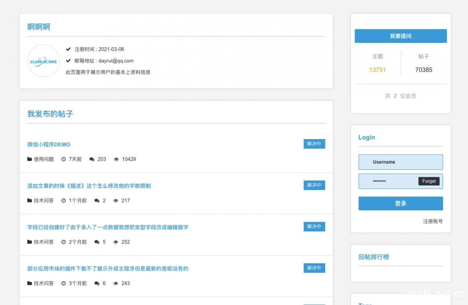Click clock icon next to 7天前
468x305 pixels.
click(64, 159)
